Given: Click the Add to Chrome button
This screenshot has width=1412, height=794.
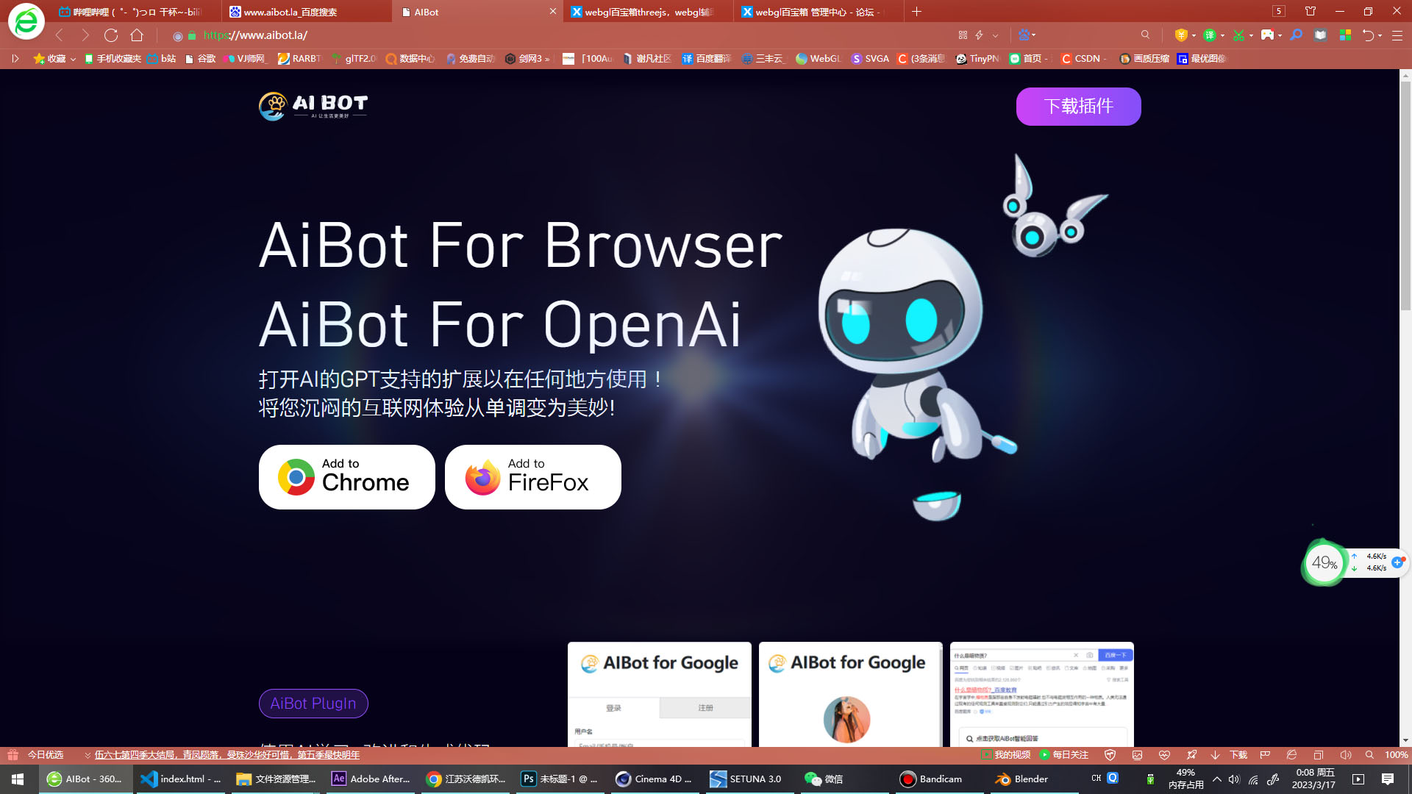Looking at the screenshot, I should (x=347, y=477).
